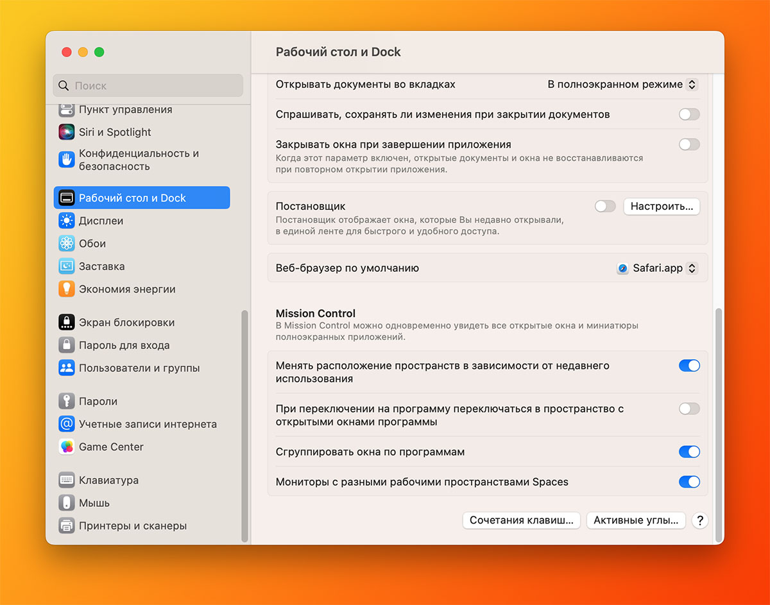
Task: Click the Клавиатура icon
Action: 67,480
